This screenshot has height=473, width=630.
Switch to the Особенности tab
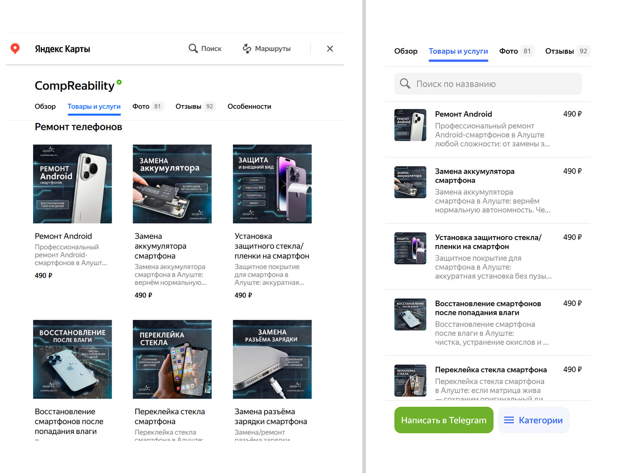249,107
